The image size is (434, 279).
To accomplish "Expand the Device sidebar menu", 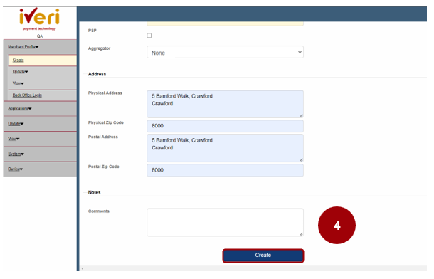I will click(x=15, y=169).
